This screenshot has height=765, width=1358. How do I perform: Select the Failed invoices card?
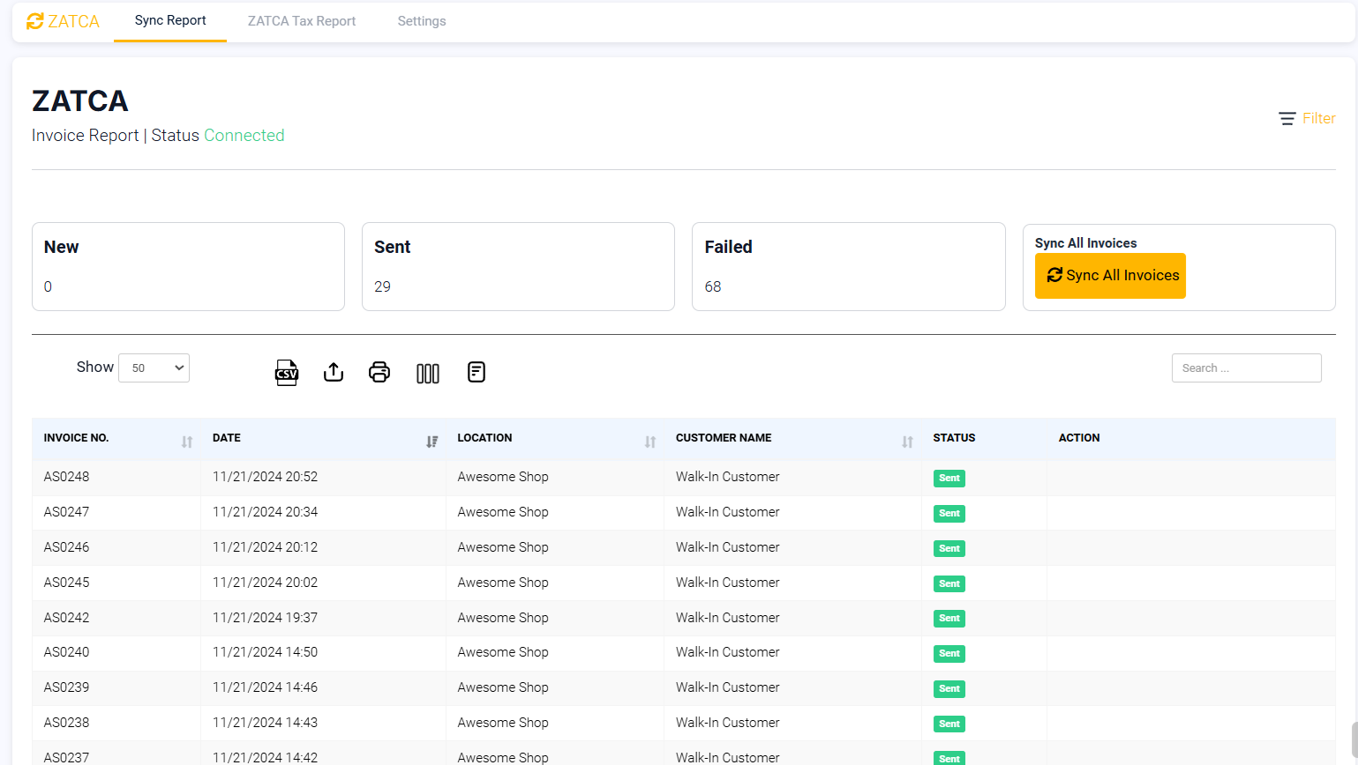848,266
